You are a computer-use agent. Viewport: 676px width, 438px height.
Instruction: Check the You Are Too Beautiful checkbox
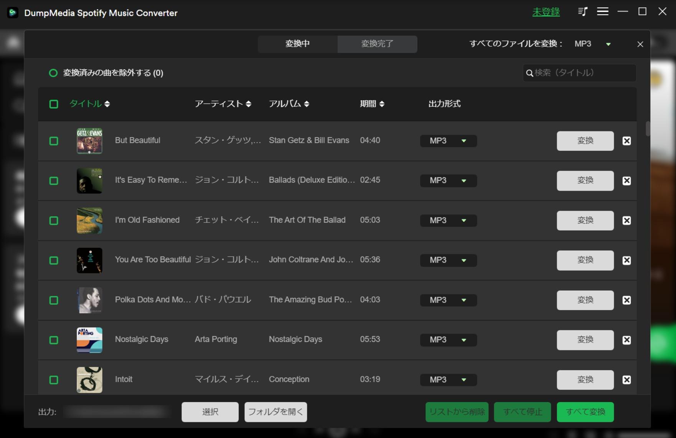[x=54, y=260]
